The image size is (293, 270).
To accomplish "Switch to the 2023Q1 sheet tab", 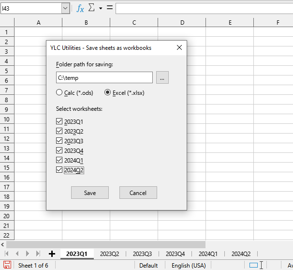I will pyautogui.click(x=77, y=254).
